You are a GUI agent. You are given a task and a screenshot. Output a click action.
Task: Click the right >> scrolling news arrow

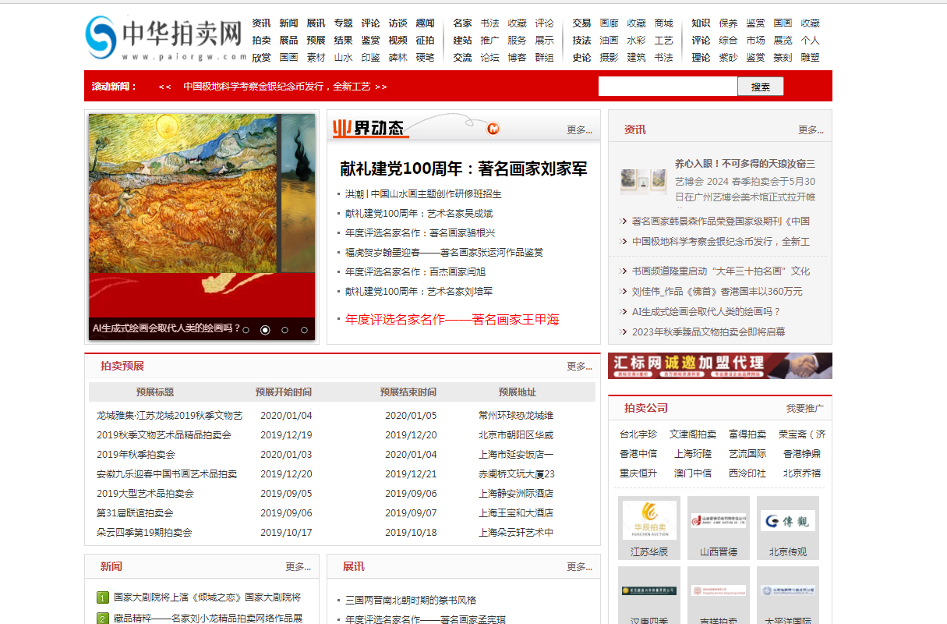click(381, 87)
